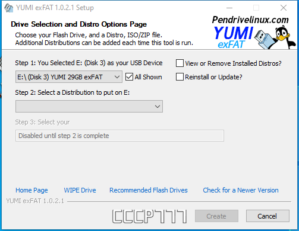This screenshot has height=231, width=299.
Task: Click the WIPE Drive link
Action: tap(80, 190)
